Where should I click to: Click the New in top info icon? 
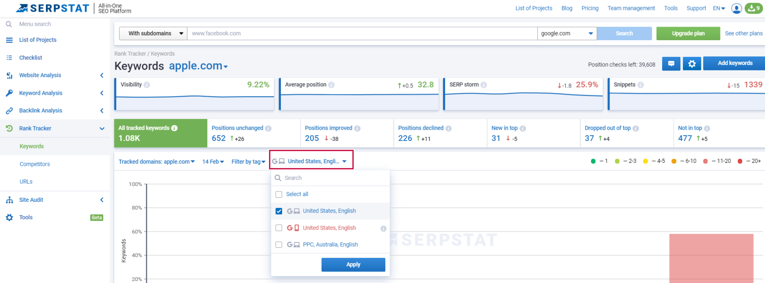[522, 128]
